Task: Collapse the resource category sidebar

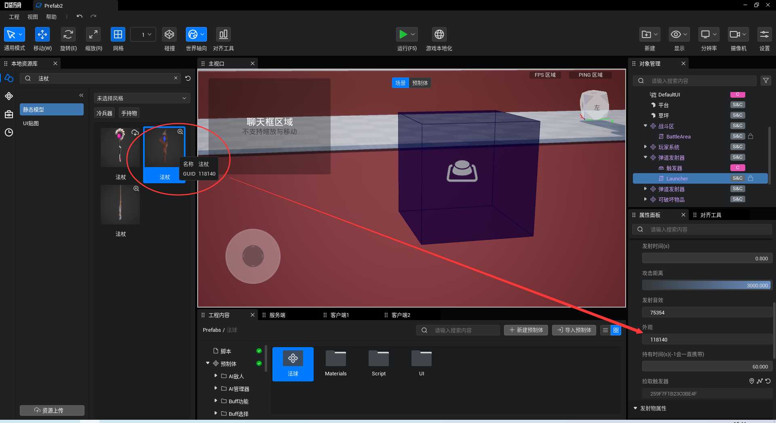Action: click(81, 95)
